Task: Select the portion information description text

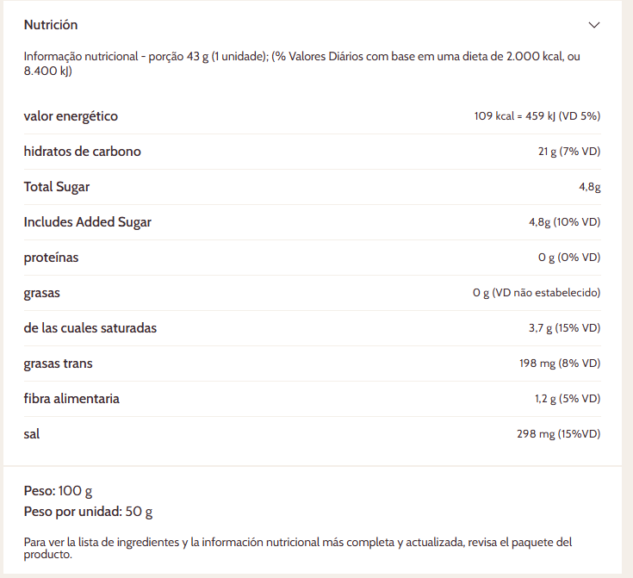Action: click(301, 64)
